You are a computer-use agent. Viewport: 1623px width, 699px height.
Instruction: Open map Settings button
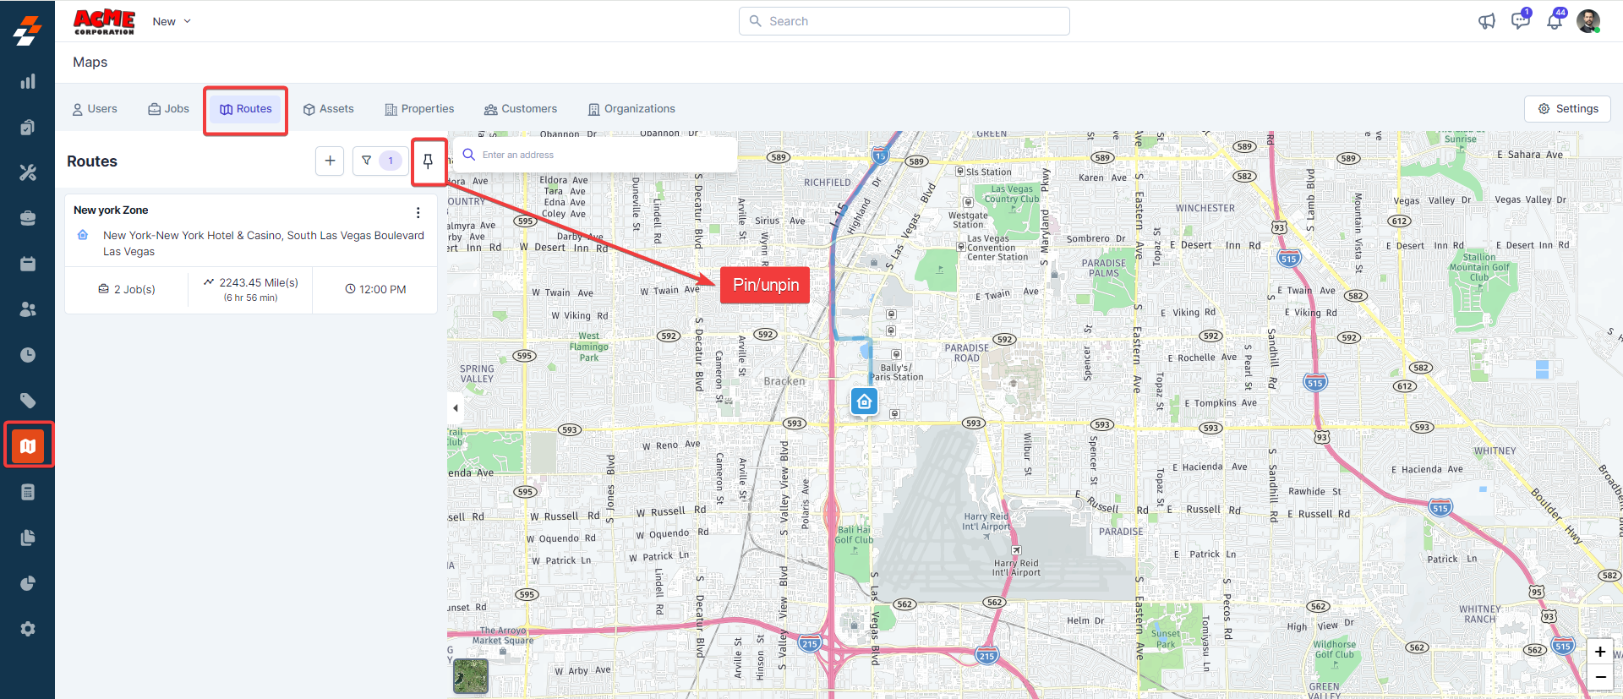point(1568,109)
